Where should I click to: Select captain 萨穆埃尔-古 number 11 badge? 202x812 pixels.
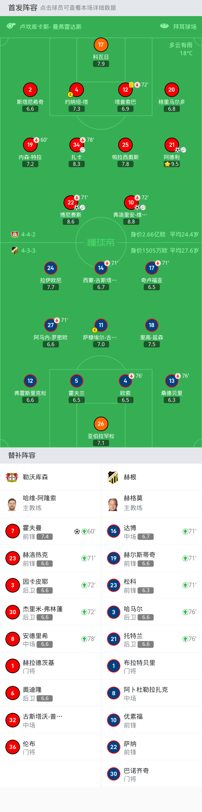[x=101, y=325]
